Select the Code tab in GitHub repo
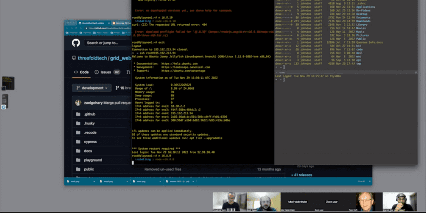The image size is (426, 213). 81,72
